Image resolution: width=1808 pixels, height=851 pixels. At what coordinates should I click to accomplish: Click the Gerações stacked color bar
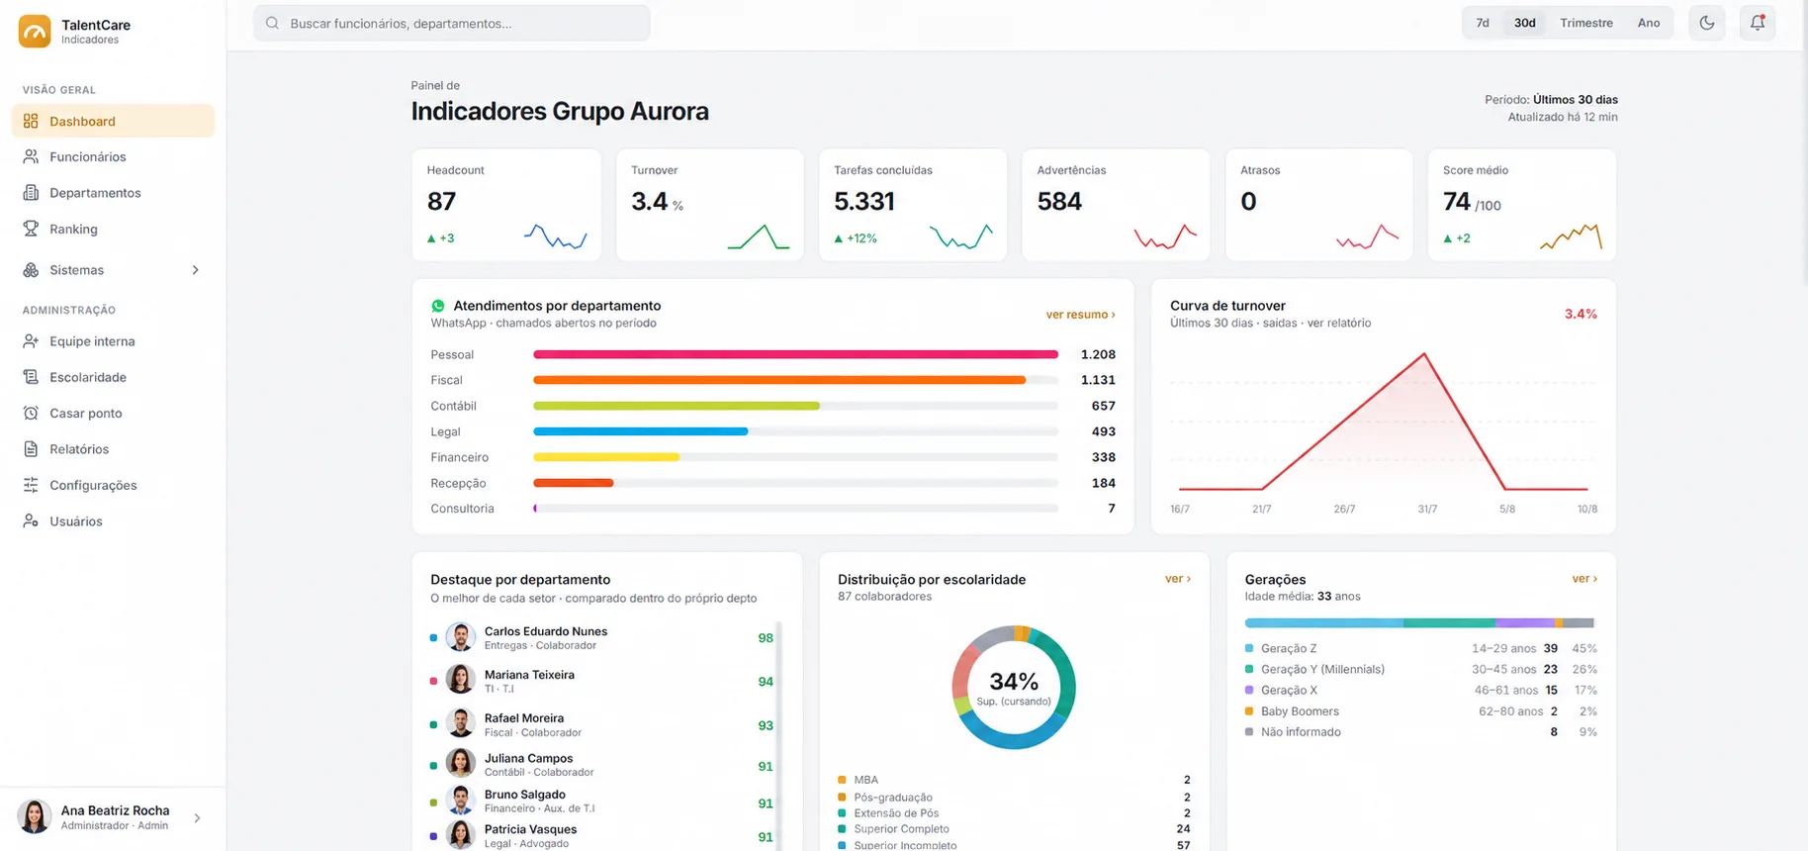[x=1419, y=623]
